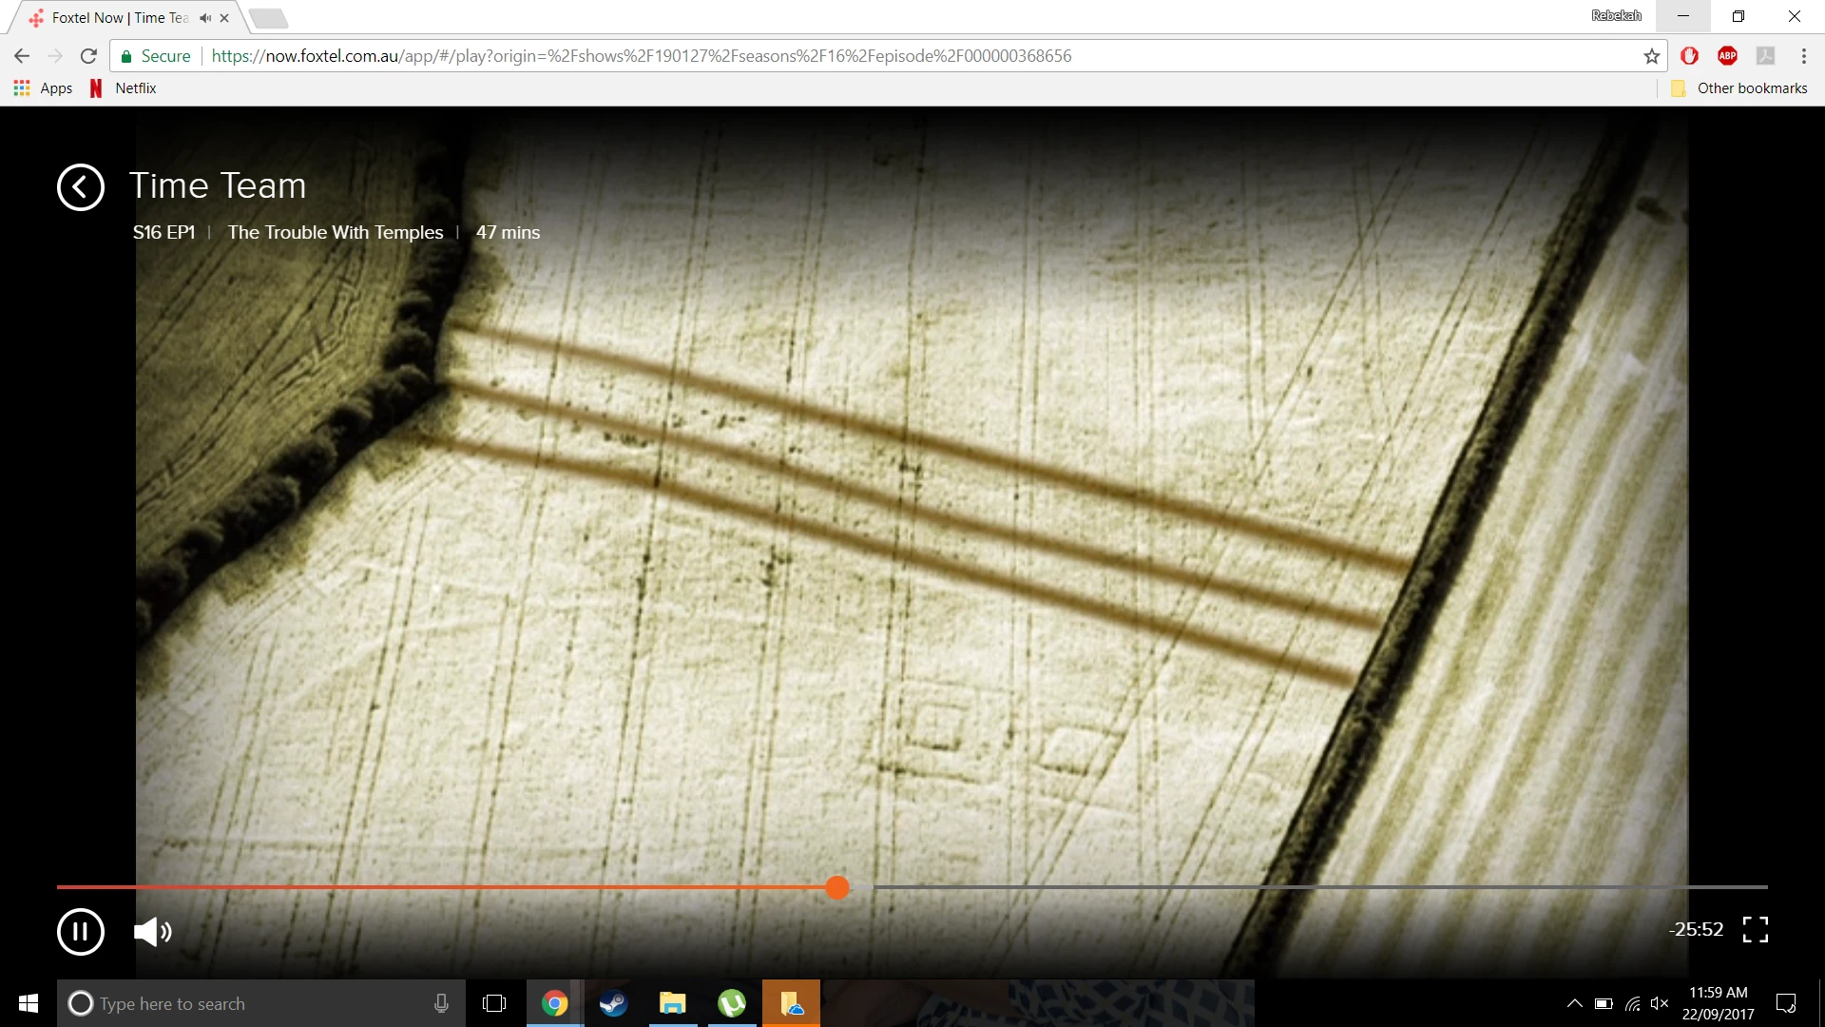The width and height of the screenshot is (1825, 1027).
Task: Open the grey PDF extension icon
Action: point(1766,56)
